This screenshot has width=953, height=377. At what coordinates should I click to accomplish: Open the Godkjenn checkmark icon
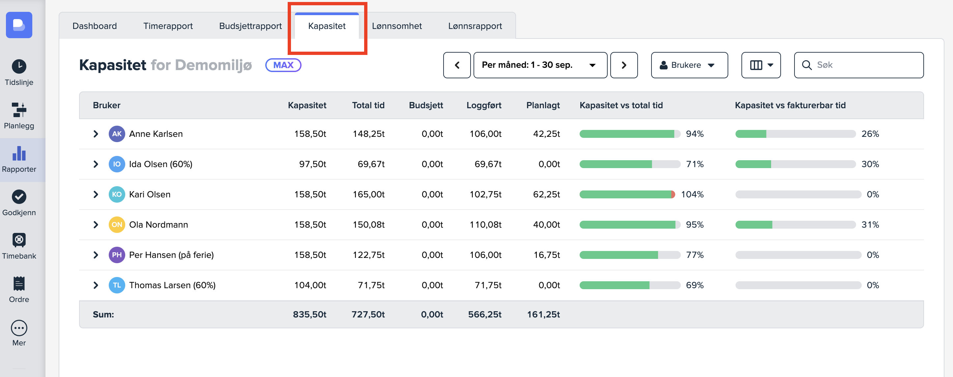[x=19, y=197]
